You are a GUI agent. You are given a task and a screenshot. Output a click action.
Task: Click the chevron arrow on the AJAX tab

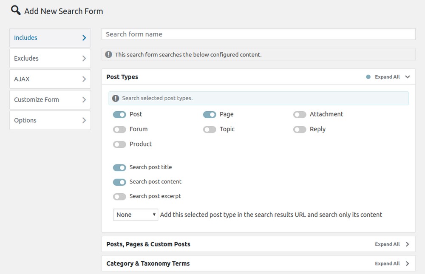coord(84,79)
